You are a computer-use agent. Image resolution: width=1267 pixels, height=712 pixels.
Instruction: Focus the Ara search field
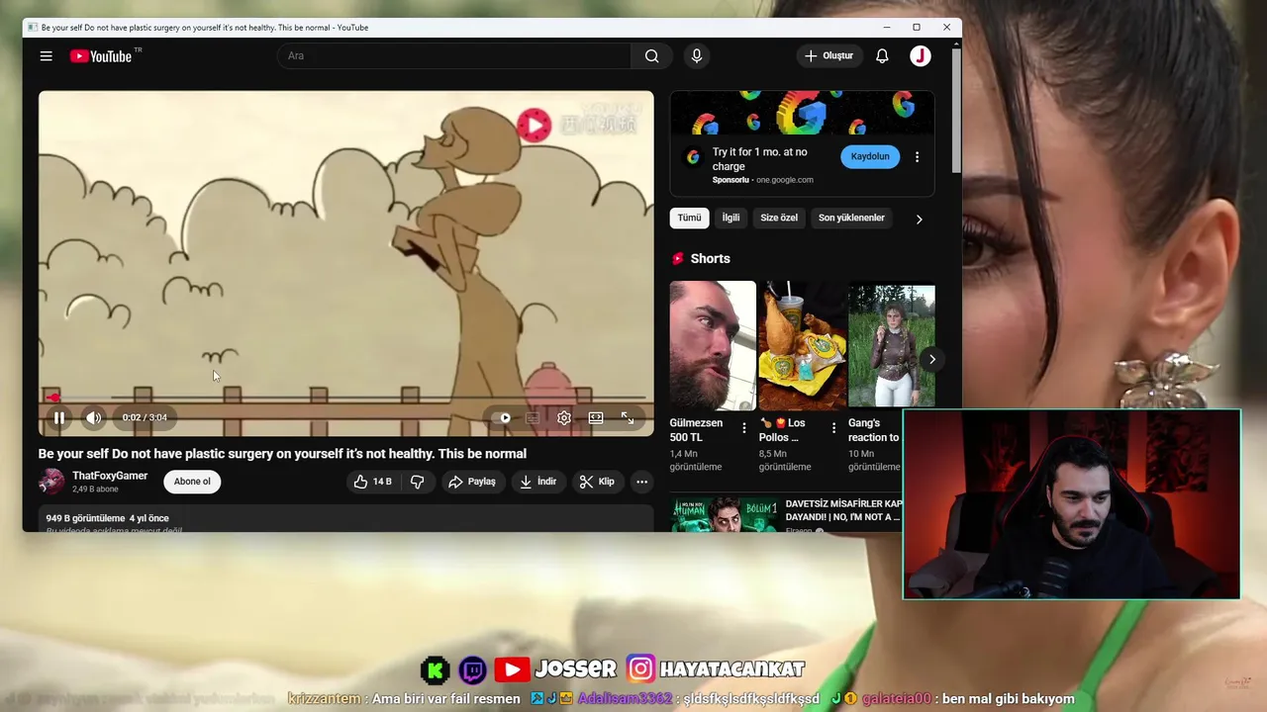tap(454, 56)
